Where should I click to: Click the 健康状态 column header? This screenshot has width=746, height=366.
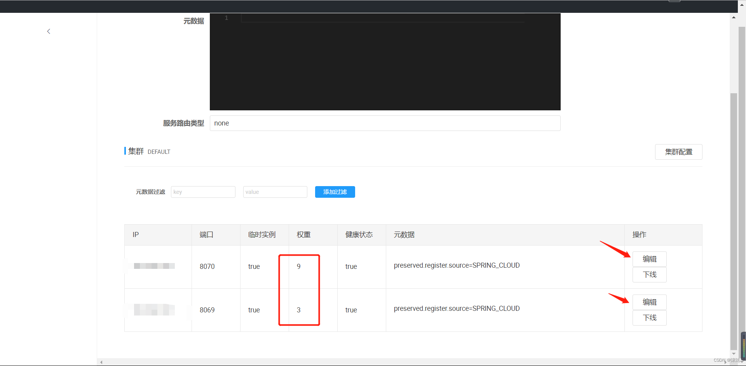tap(359, 235)
